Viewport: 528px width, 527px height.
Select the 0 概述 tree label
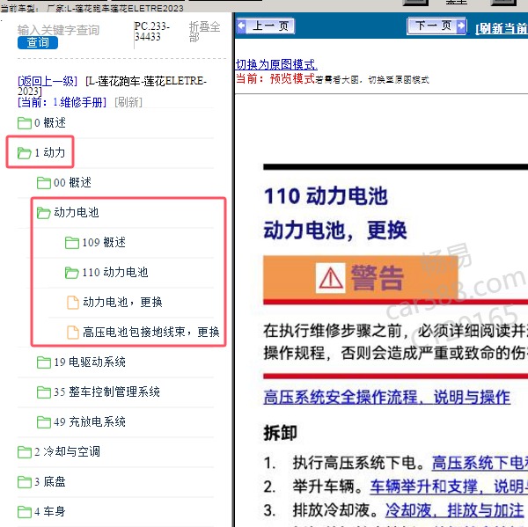point(50,123)
